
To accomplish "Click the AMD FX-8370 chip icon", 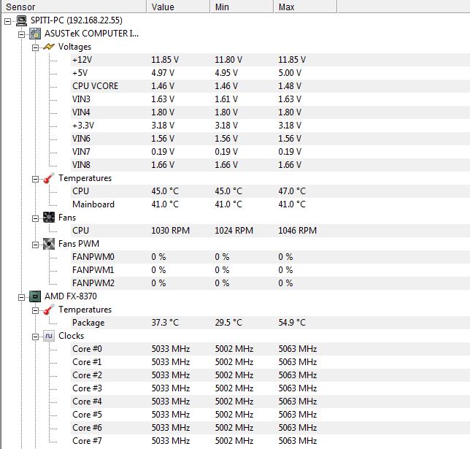I will pyautogui.click(x=35, y=296).
